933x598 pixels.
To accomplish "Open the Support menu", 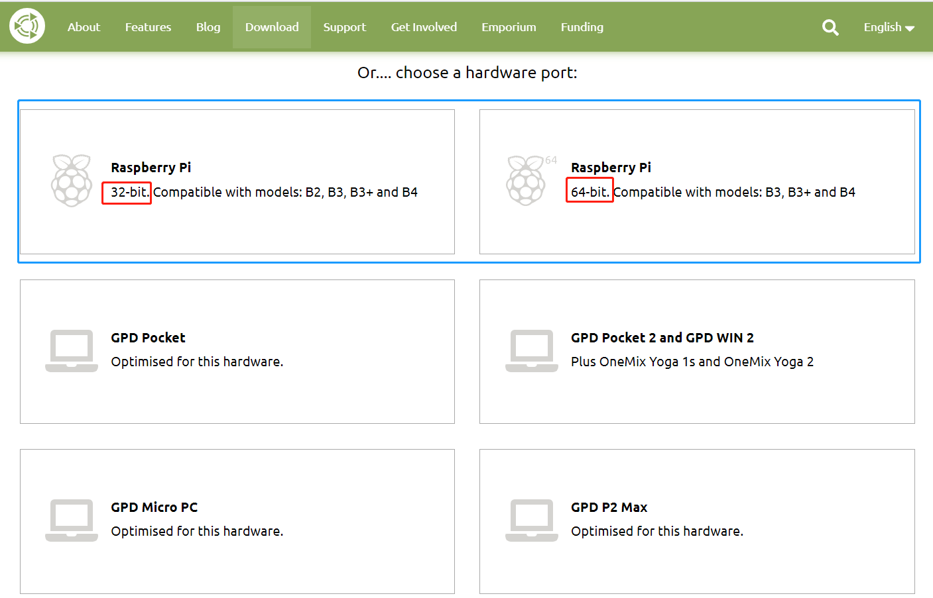I will click(x=344, y=27).
